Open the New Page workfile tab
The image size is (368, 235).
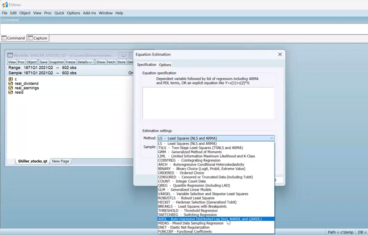point(61,161)
